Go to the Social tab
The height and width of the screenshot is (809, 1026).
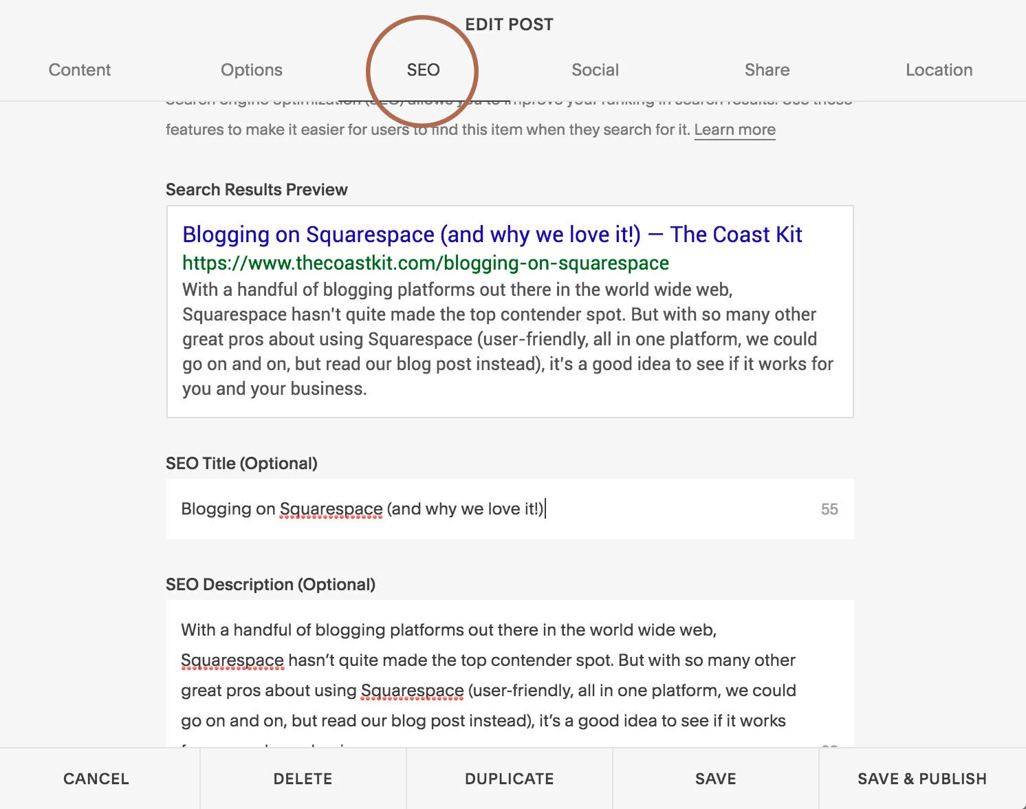[x=596, y=69]
